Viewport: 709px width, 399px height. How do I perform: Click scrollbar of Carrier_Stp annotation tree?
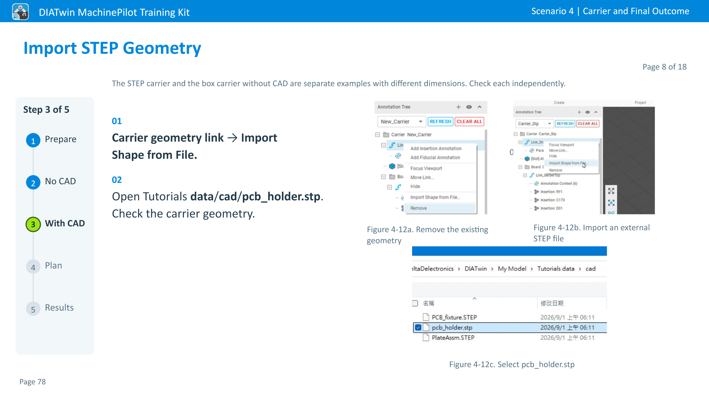point(600,176)
